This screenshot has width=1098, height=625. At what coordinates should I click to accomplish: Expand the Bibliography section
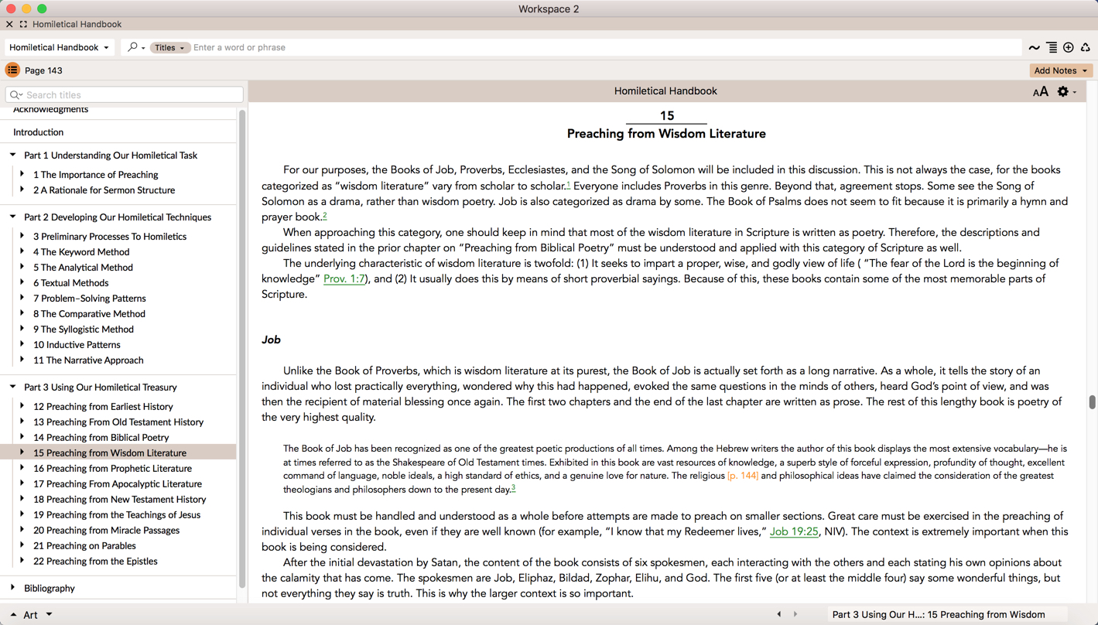[13, 588]
